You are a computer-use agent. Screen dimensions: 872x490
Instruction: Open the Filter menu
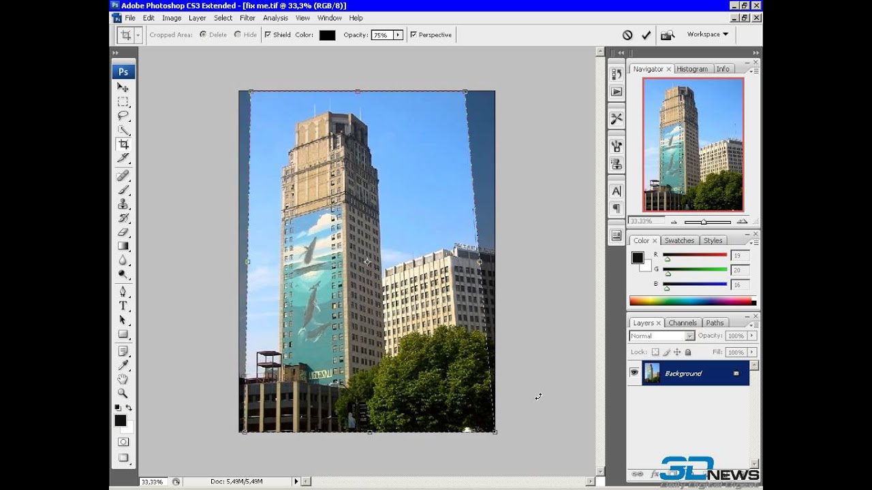pos(247,18)
